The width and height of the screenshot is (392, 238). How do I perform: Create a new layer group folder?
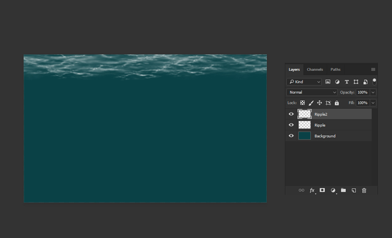click(343, 191)
